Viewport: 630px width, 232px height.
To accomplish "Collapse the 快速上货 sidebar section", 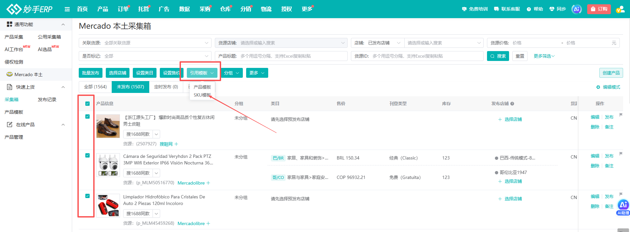I will (63, 87).
